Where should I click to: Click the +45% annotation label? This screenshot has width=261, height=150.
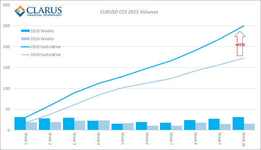click(240, 45)
